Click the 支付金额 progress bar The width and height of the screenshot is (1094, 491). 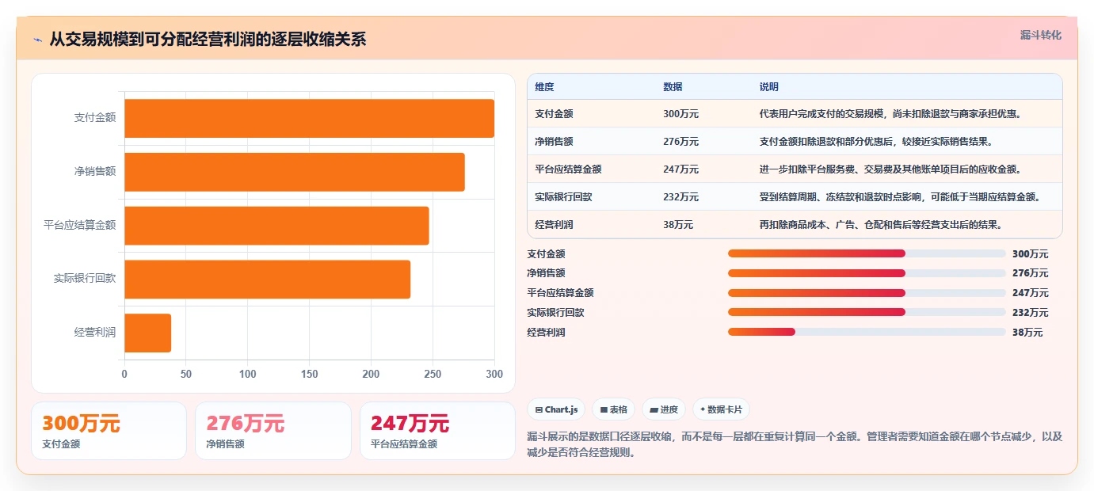point(867,253)
